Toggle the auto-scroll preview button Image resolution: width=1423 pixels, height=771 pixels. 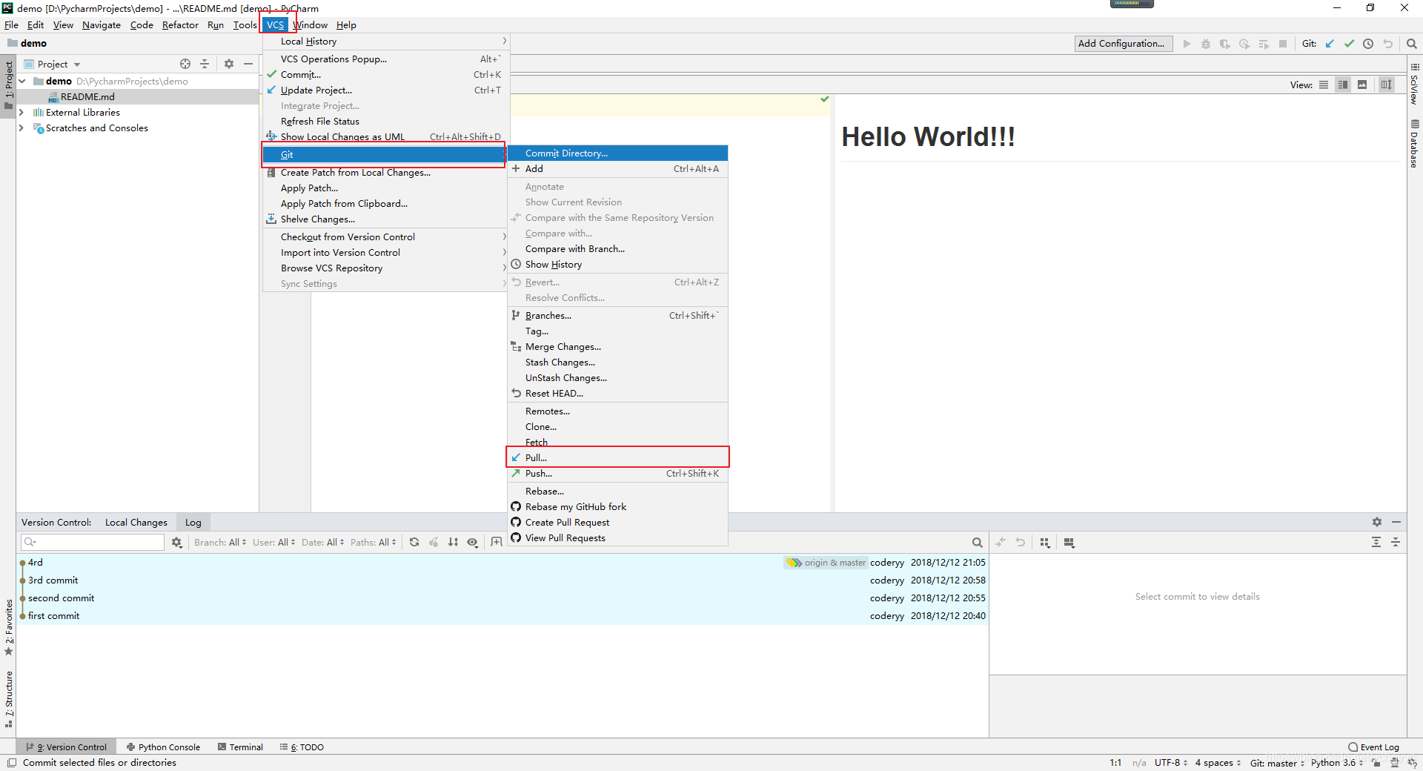click(x=1386, y=85)
